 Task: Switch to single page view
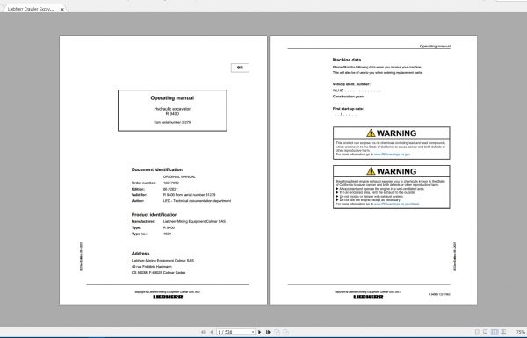point(477,332)
